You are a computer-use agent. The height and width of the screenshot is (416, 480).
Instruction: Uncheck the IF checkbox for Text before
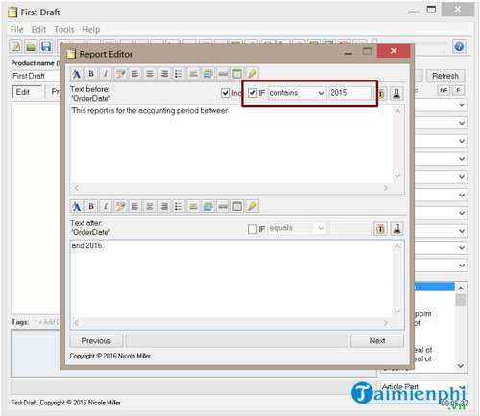point(252,93)
